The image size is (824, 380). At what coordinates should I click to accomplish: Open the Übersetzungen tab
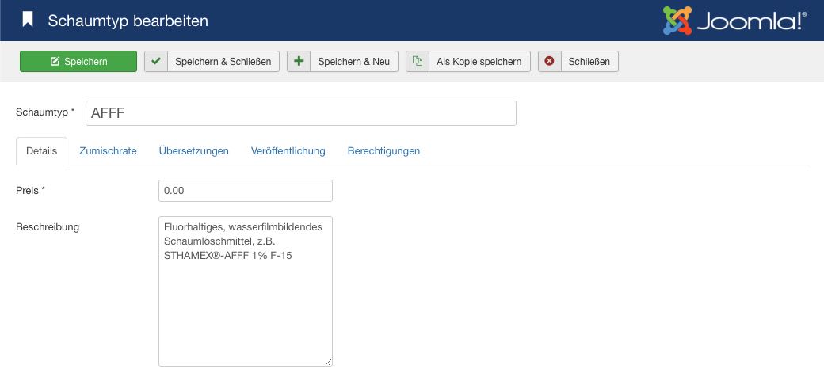tap(193, 151)
